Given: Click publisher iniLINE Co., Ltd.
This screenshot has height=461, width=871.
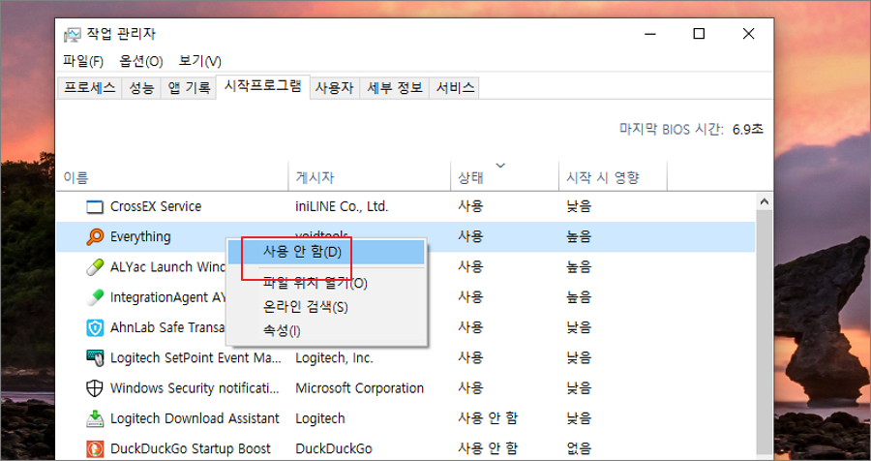Looking at the screenshot, I should click(342, 207).
